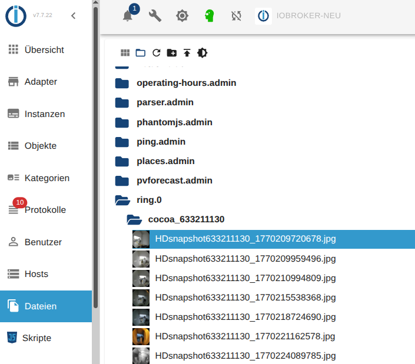Click the Übersicht grid icon

tap(13, 49)
